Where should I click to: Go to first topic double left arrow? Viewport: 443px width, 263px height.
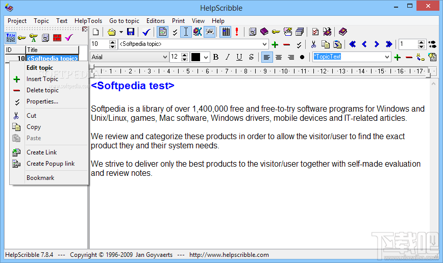[352, 44]
